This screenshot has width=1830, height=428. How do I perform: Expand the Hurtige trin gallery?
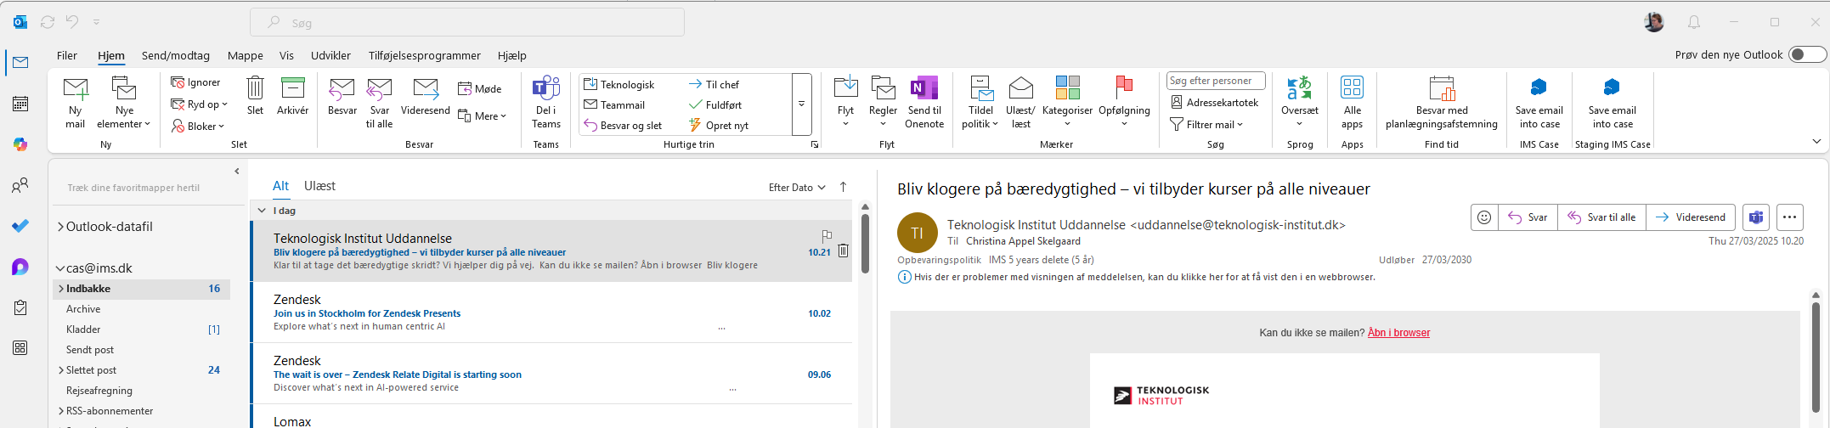tap(801, 104)
